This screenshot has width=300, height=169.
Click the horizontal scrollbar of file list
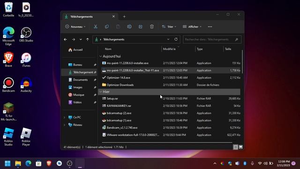167,142
